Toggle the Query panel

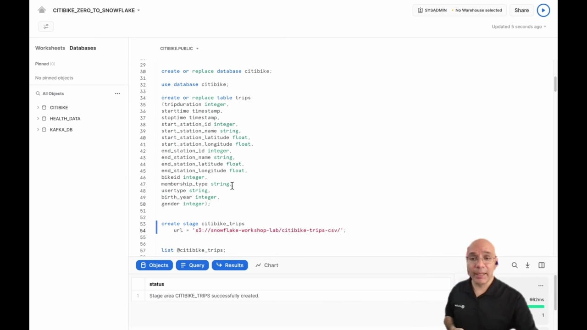pos(192,265)
